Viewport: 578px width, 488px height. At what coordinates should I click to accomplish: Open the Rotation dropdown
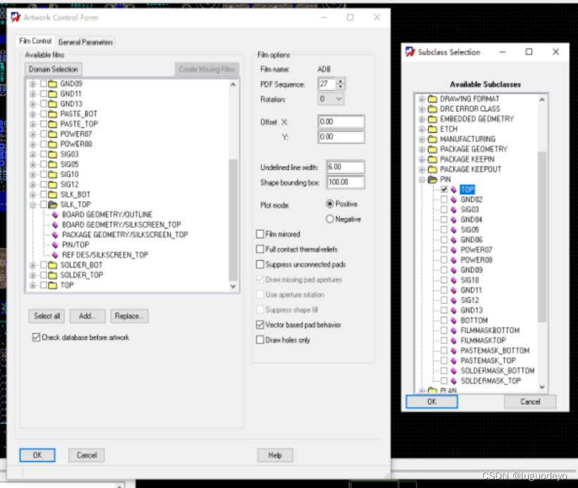[339, 99]
